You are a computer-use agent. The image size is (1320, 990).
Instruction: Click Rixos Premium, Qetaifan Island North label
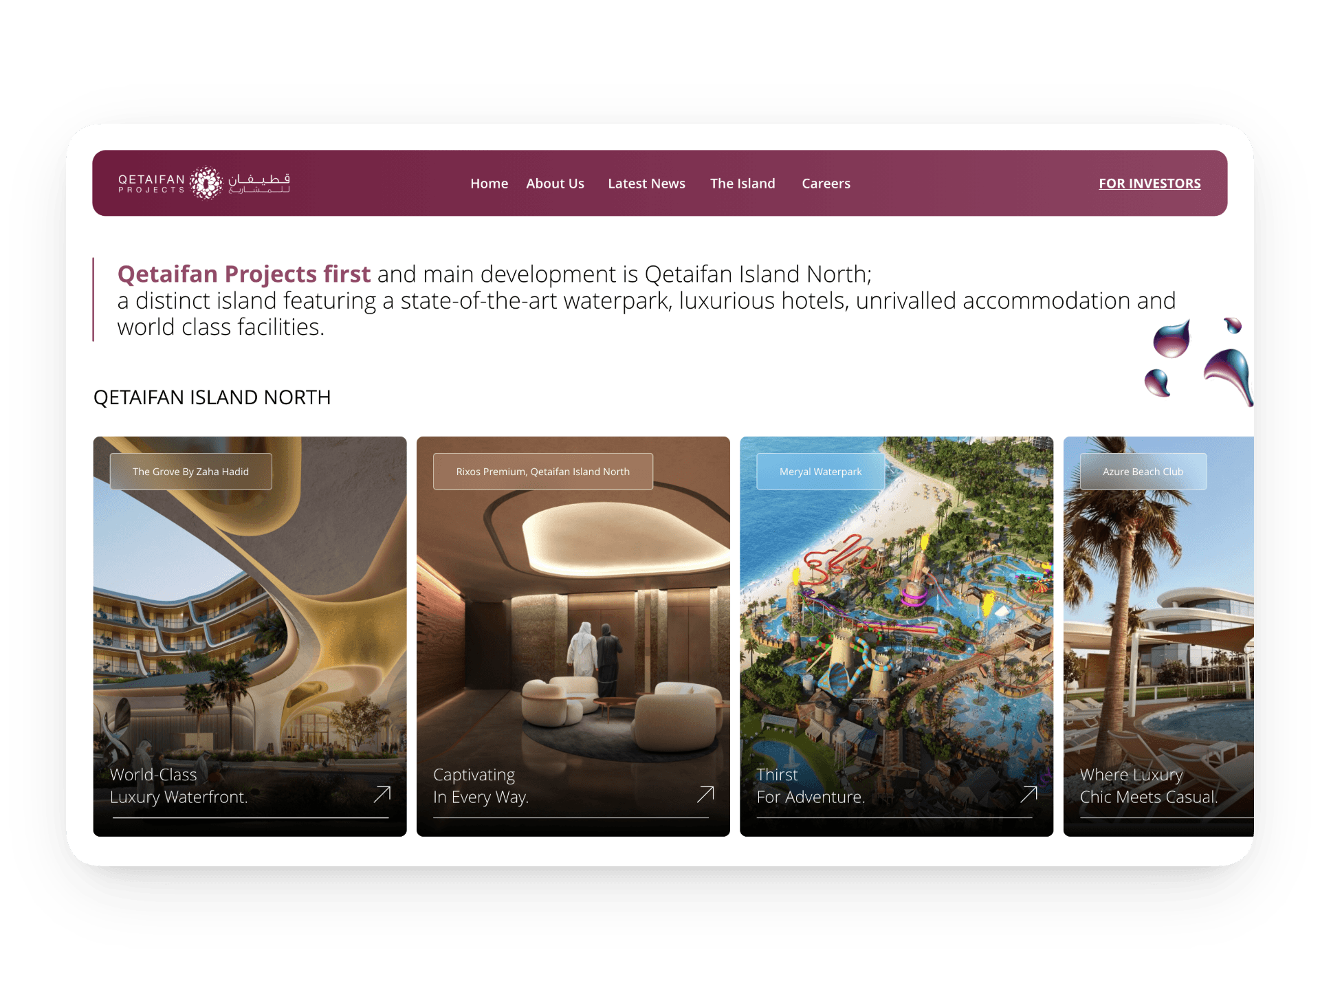click(x=542, y=472)
